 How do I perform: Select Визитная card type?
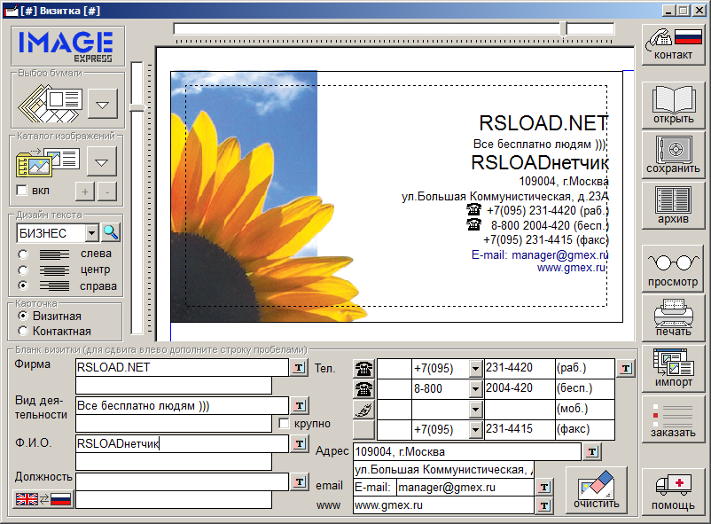[23, 316]
